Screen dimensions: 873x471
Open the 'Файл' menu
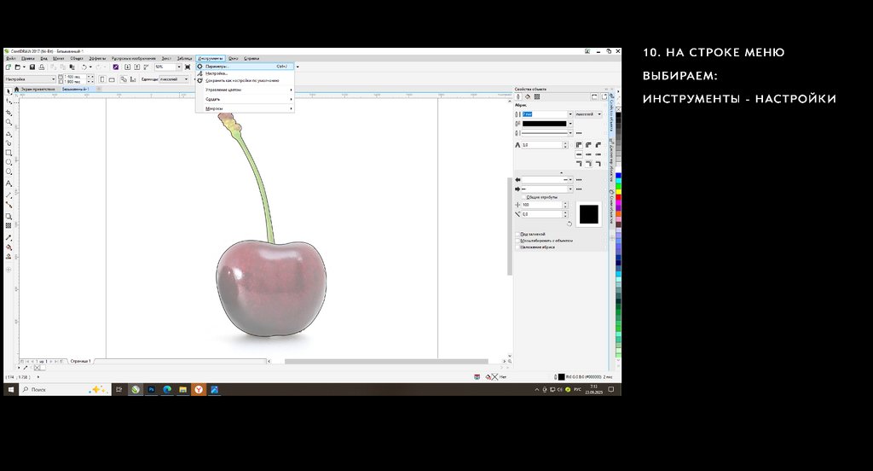10,59
